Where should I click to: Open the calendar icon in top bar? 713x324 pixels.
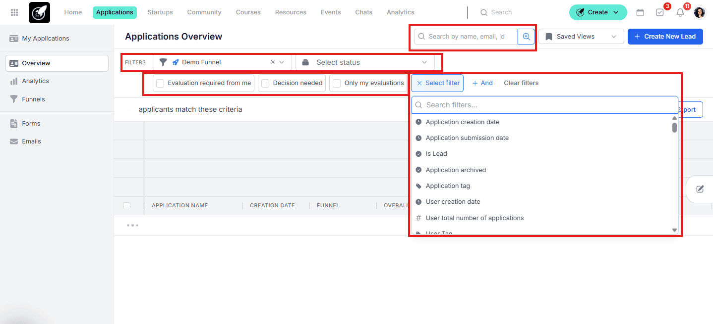click(640, 12)
